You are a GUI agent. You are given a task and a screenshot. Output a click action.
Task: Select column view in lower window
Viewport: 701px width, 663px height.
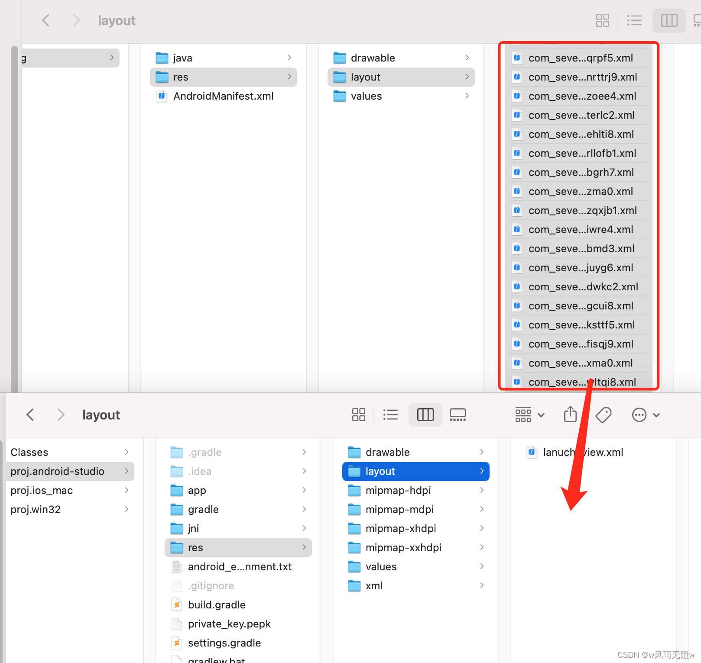pyautogui.click(x=425, y=415)
